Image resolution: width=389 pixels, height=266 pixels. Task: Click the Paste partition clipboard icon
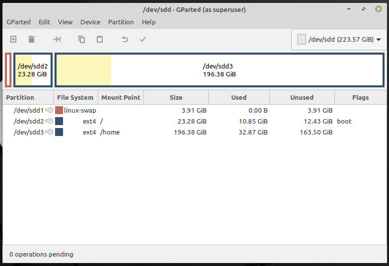[x=100, y=39]
